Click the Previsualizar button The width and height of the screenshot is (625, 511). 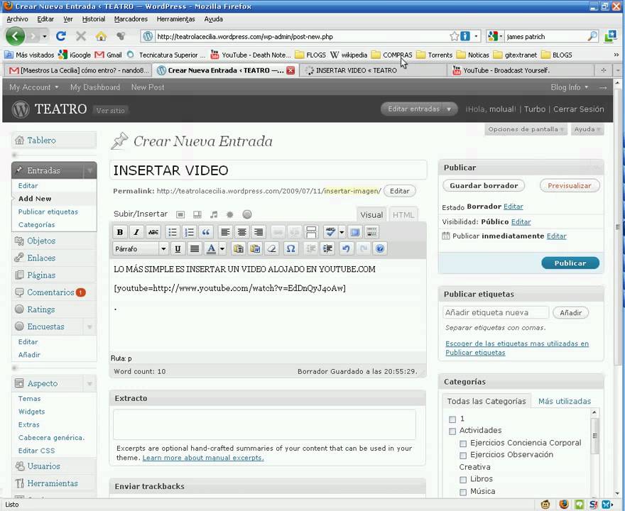pyautogui.click(x=570, y=186)
